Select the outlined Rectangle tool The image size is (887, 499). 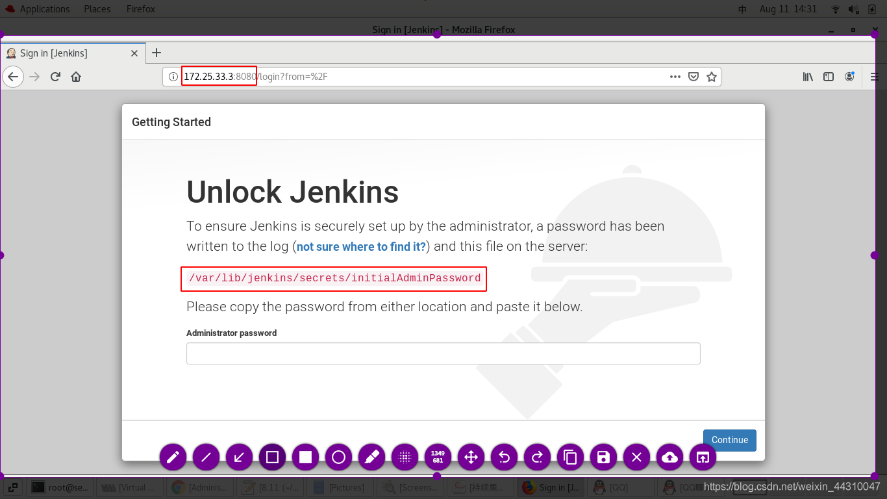[x=272, y=457]
